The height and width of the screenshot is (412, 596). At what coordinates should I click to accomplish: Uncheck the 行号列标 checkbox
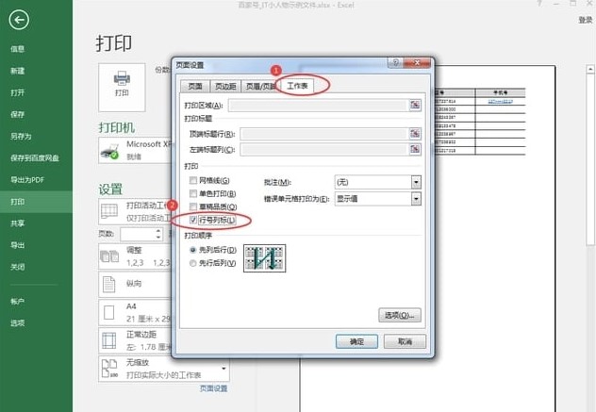[x=193, y=220]
